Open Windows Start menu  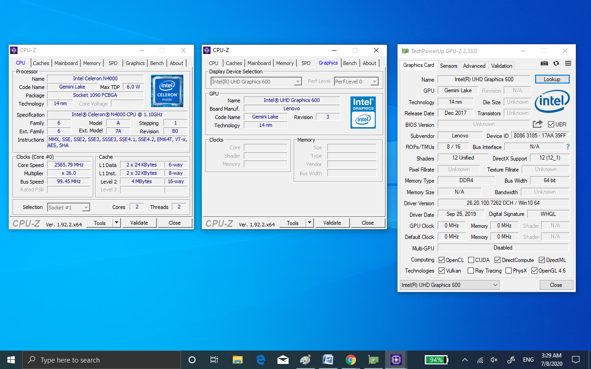click(11, 360)
